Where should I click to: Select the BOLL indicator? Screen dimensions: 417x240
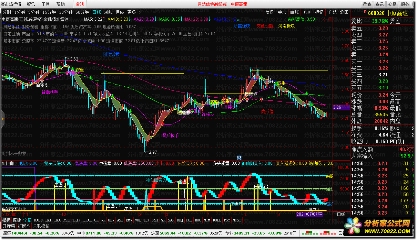click(x=217, y=220)
